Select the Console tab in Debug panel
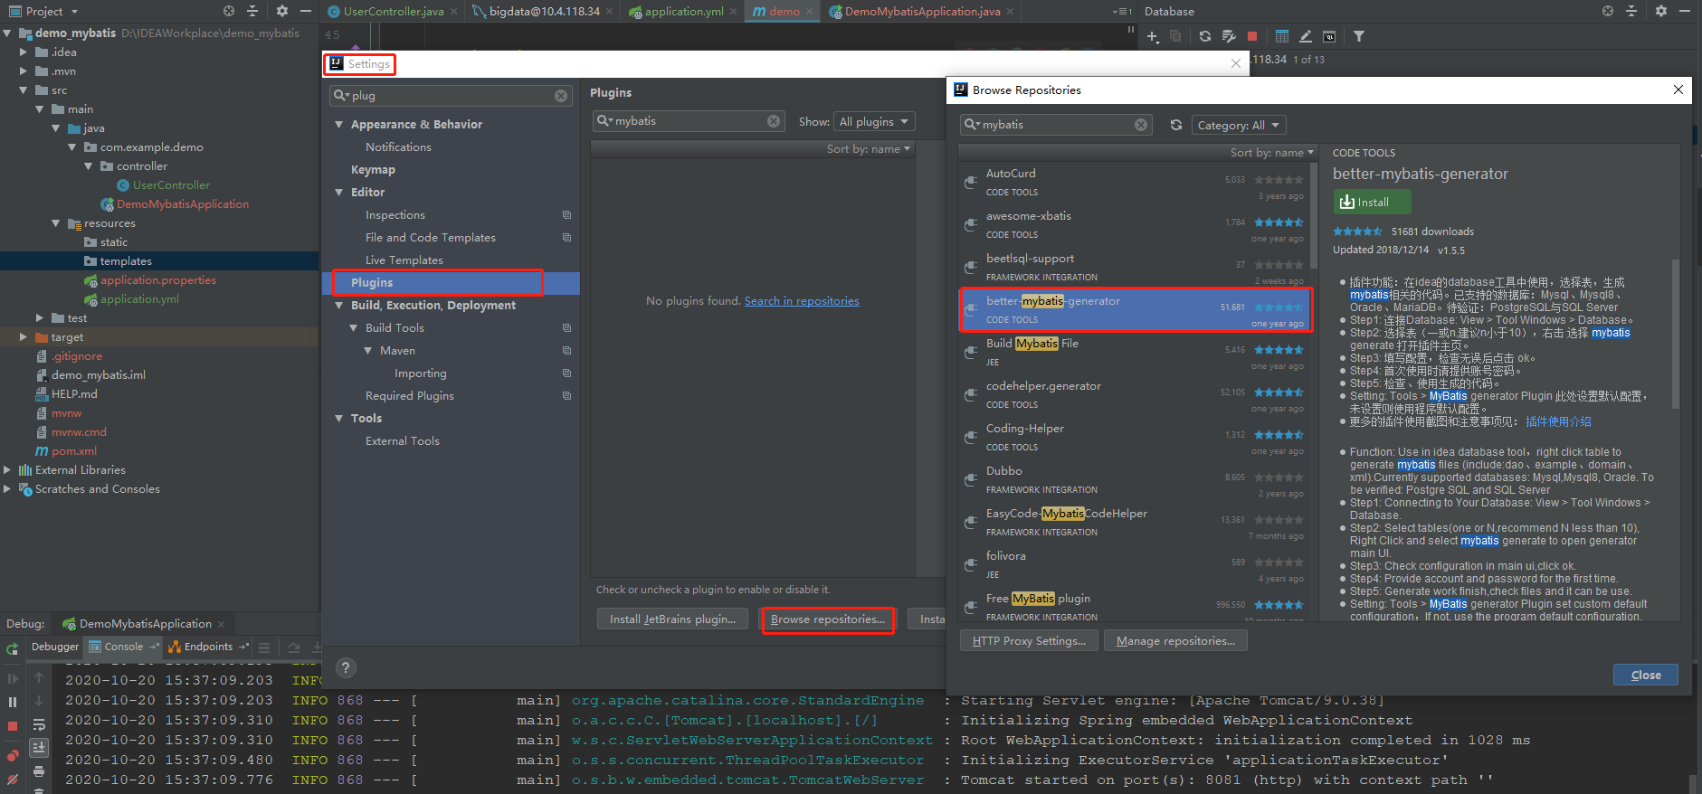Viewport: 1702px width, 794px height. [x=123, y=647]
